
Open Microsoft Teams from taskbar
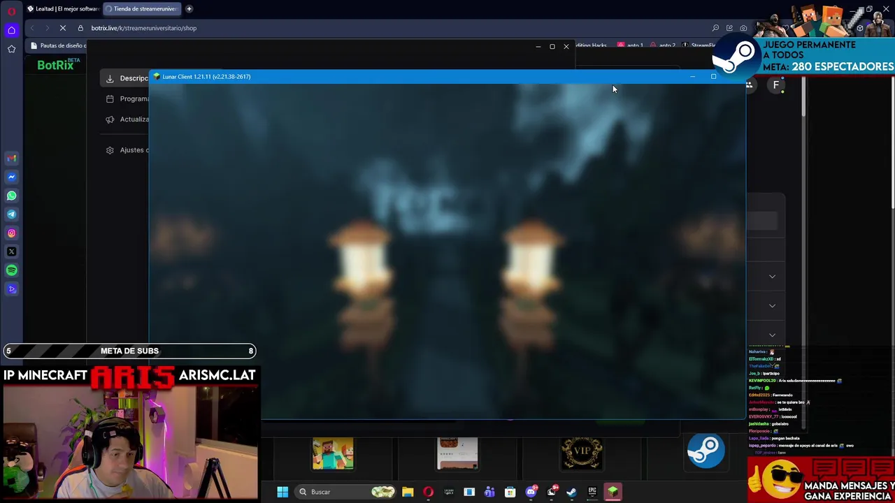pos(489,492)
